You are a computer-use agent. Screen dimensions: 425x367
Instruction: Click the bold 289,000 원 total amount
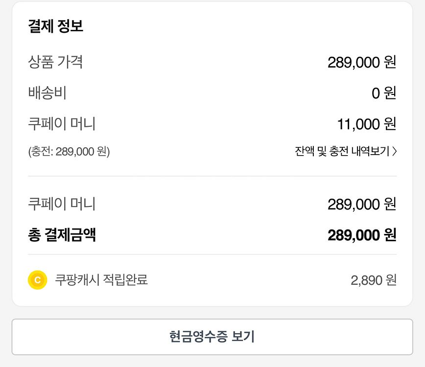coord(361,235)
